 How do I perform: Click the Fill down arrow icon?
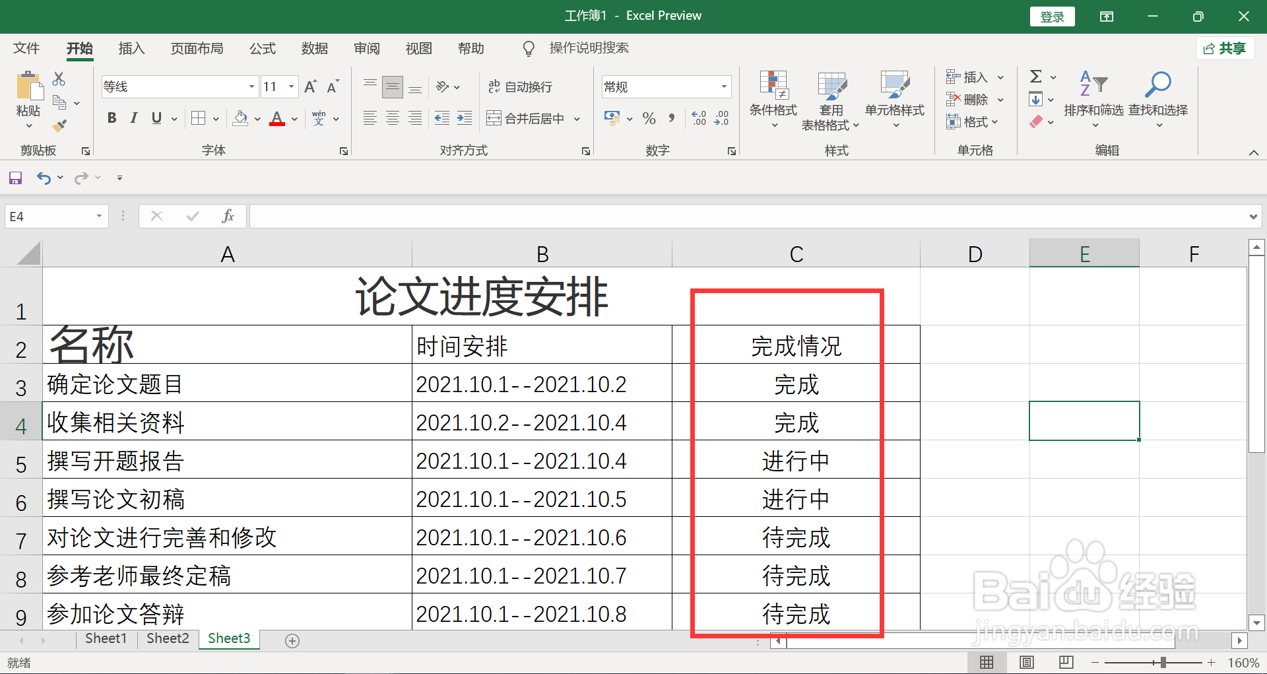coord(1035,100)
